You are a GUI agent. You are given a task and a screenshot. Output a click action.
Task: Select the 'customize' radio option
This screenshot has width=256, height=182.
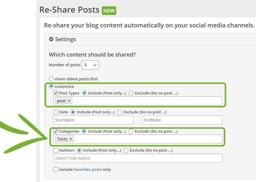point(51,86)
